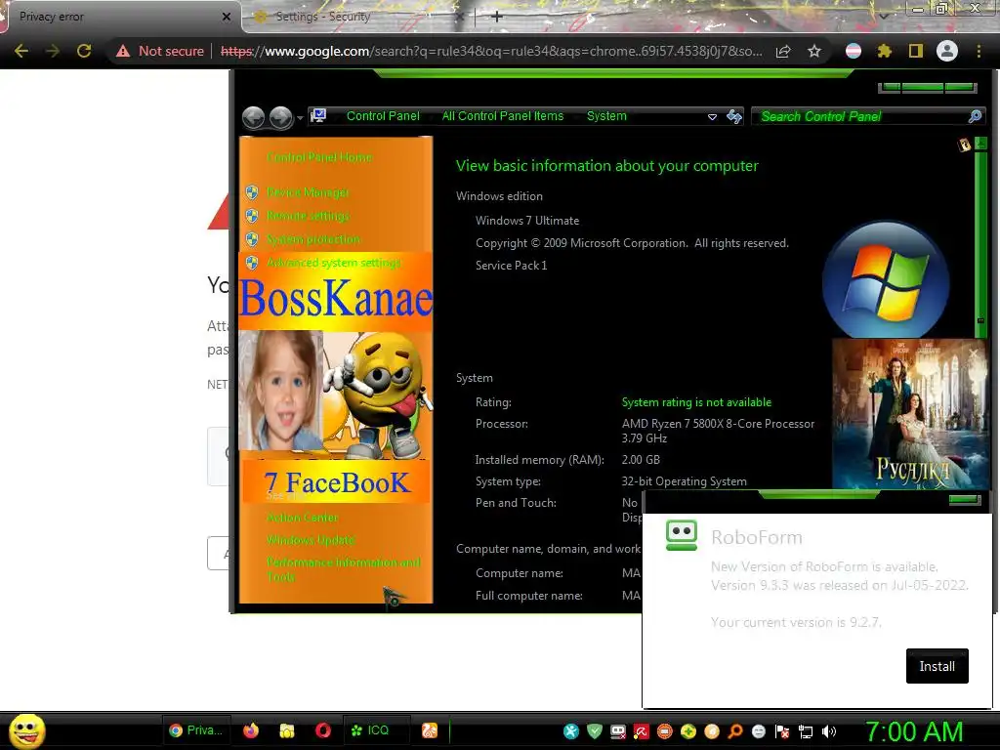Open Chrome profile avatar

(x=947, y=51)
